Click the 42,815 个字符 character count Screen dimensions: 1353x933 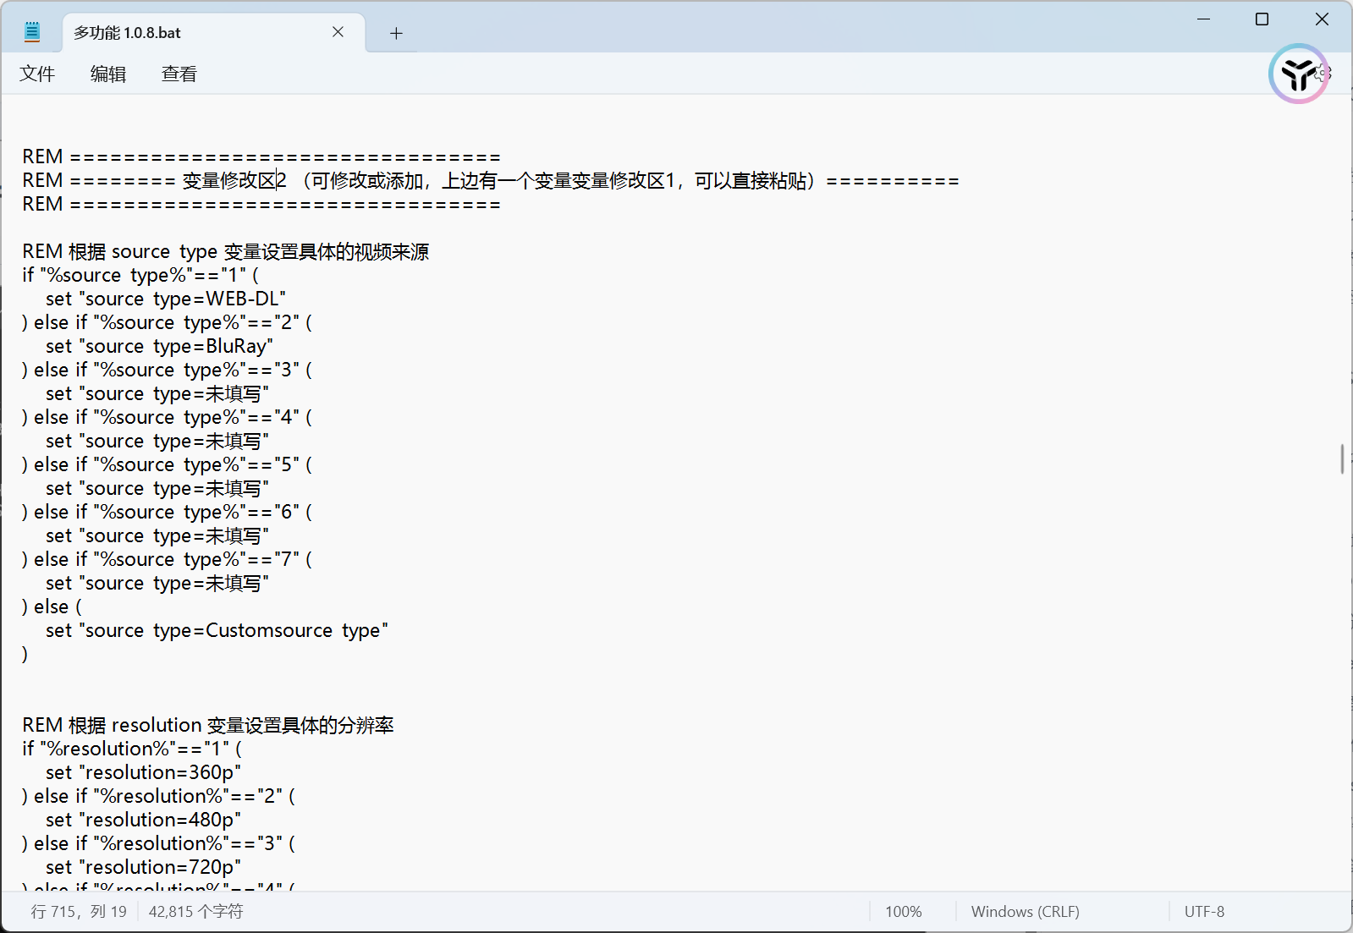point(195,912)
